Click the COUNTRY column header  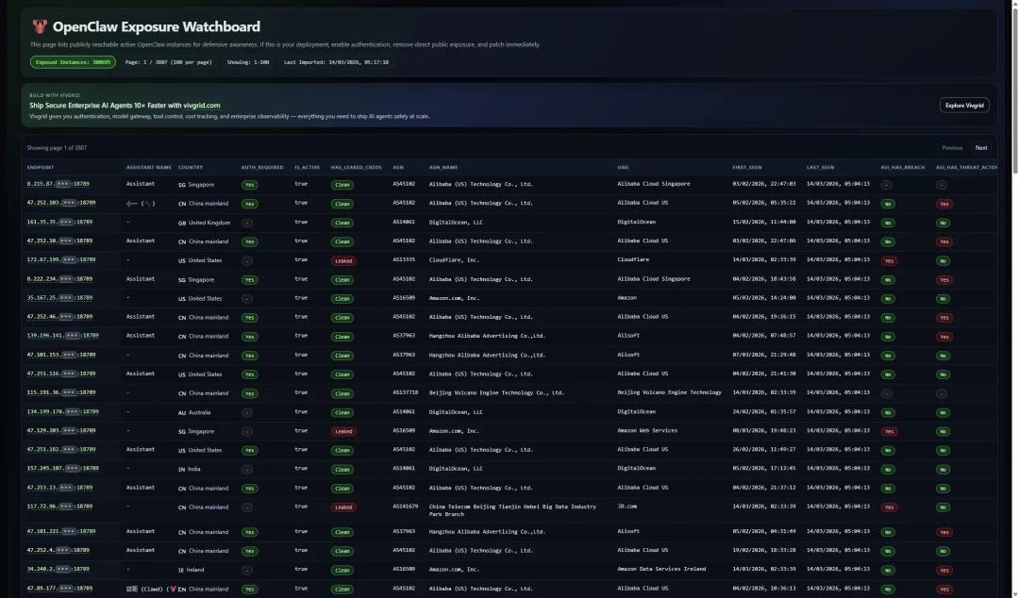[190, 167]
